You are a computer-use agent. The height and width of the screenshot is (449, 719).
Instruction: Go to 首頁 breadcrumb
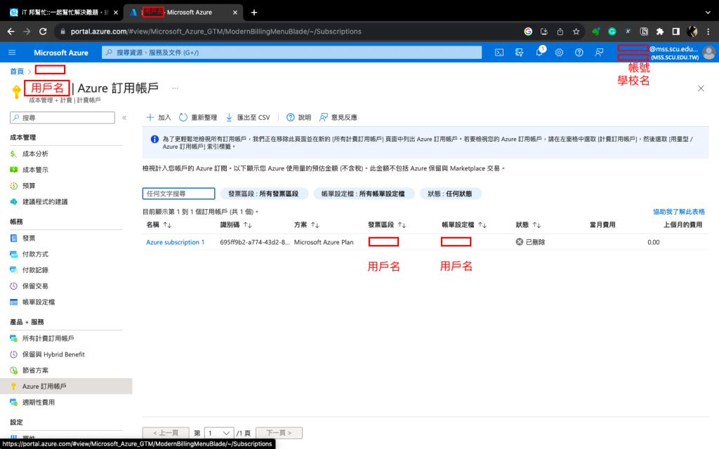pos(17,72)
